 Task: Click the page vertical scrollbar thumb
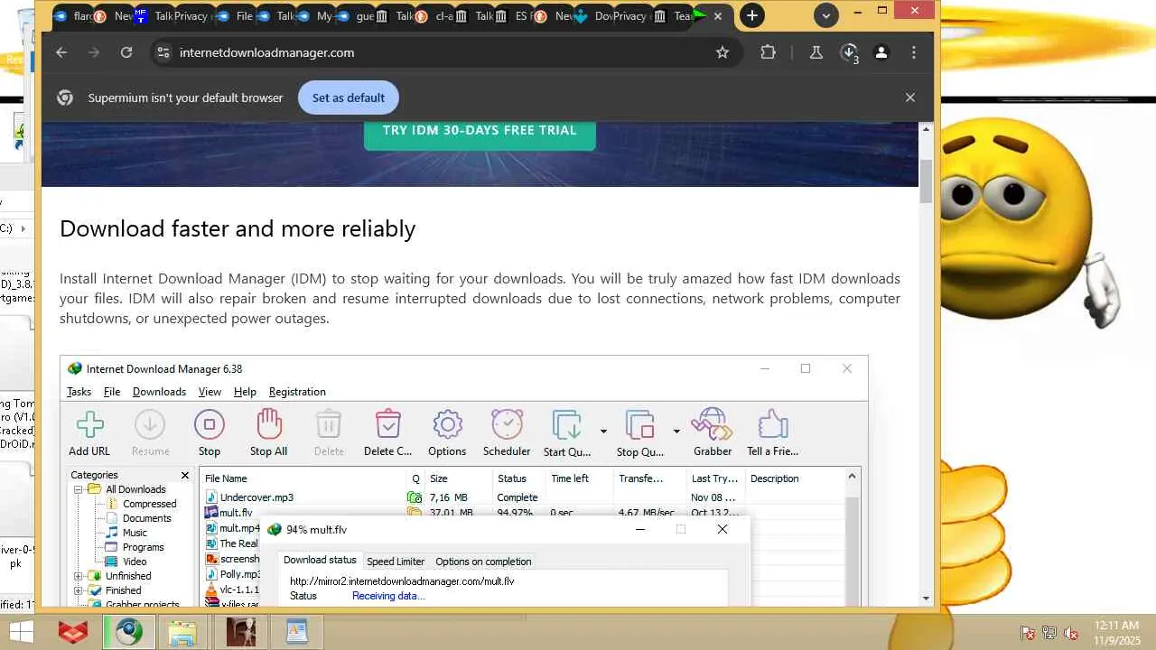click(x=926, y=181)
